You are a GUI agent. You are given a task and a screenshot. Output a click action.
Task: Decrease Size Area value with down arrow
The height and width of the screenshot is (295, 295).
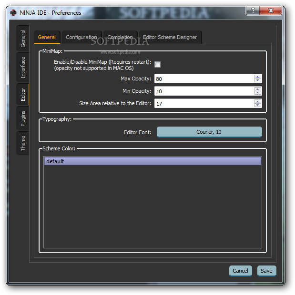(x=258, y=105)
